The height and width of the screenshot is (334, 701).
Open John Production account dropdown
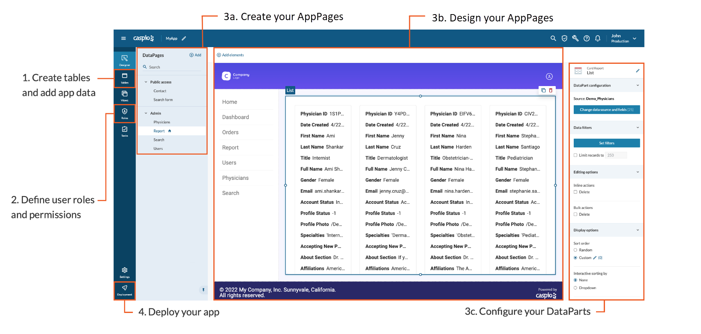click(x=624, y=39)
